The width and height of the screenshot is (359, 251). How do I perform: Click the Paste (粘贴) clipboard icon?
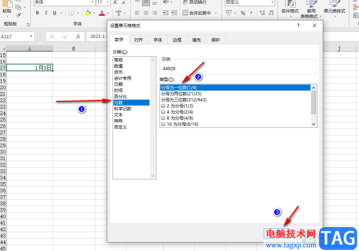pos(7,4)
